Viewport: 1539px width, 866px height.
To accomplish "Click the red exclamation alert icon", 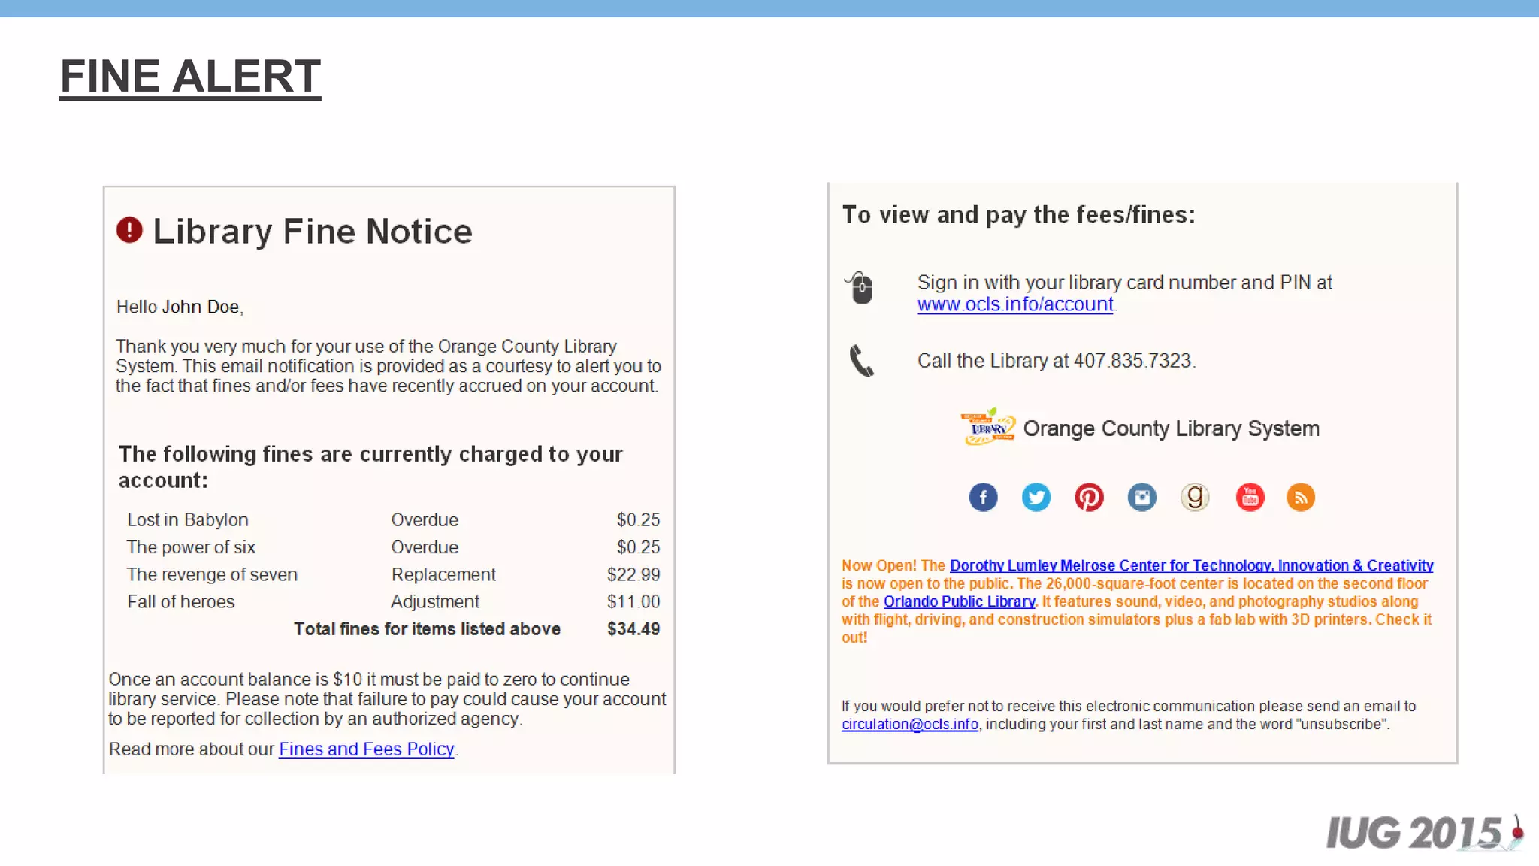I will point(129,230).
